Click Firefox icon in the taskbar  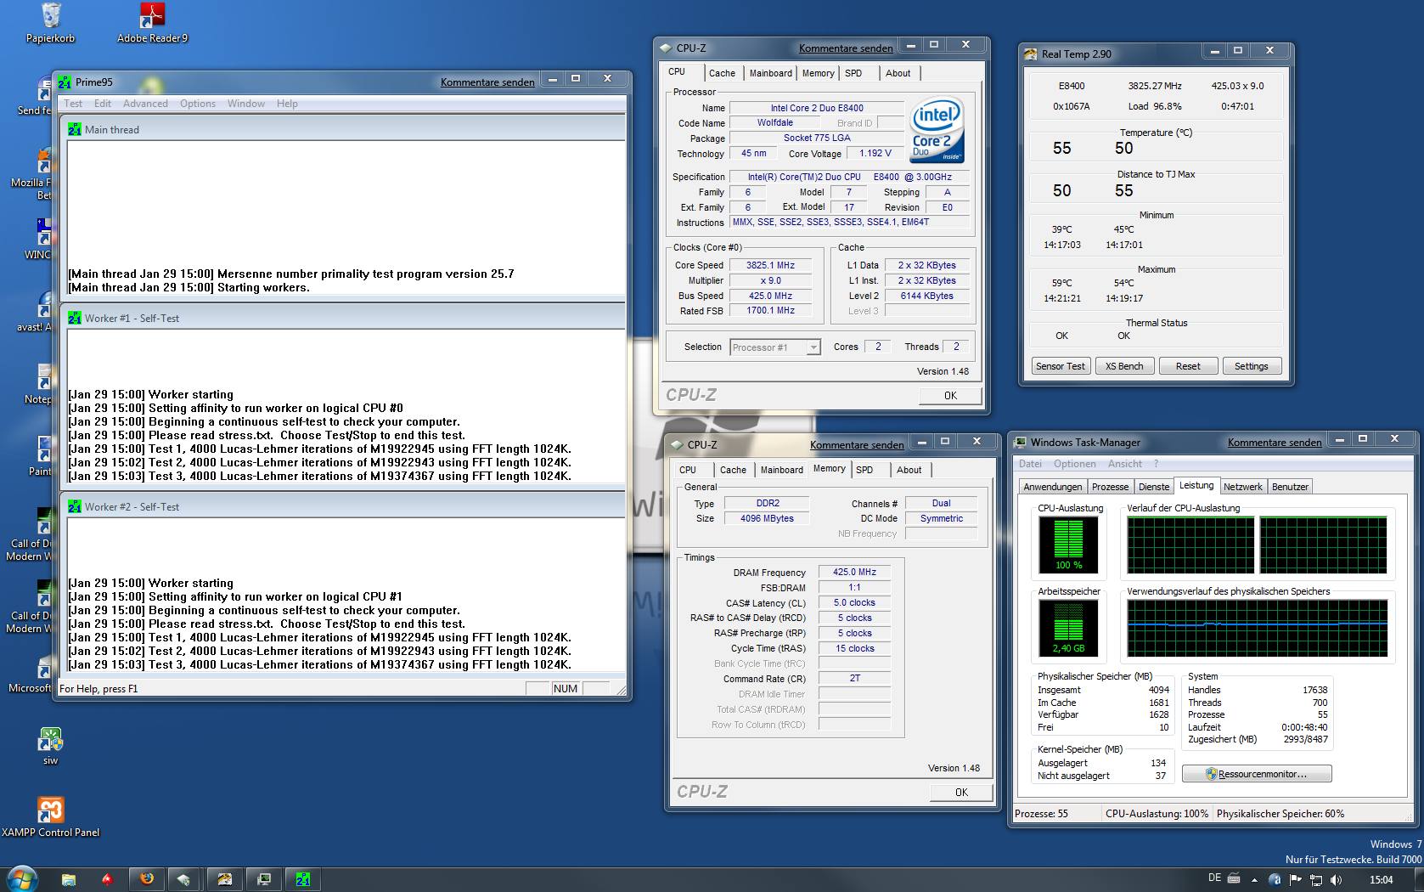(x=147, y=879)
